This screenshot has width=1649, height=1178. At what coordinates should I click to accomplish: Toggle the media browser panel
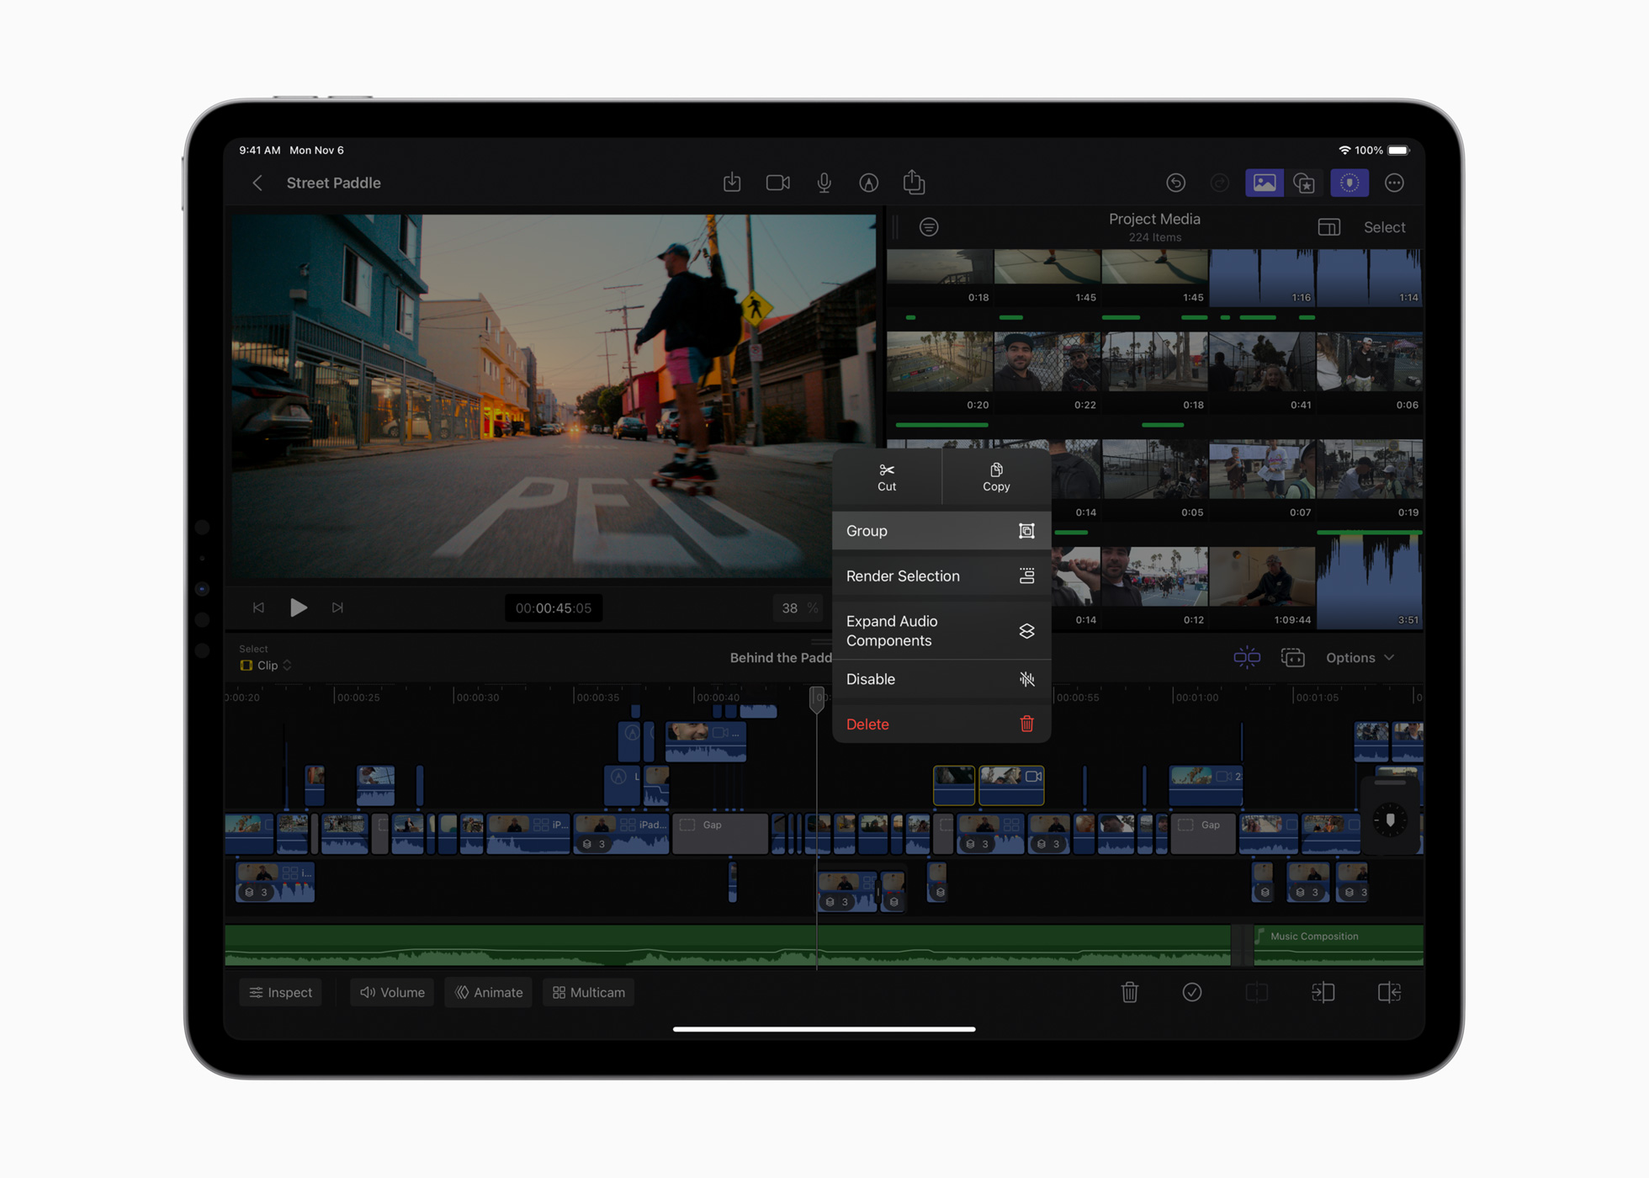coord(1265,183)
